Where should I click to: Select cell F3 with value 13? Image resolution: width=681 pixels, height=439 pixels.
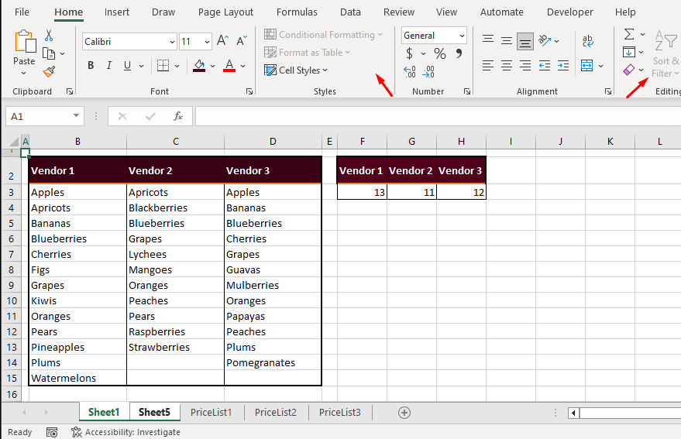click(x=363, y=192)
